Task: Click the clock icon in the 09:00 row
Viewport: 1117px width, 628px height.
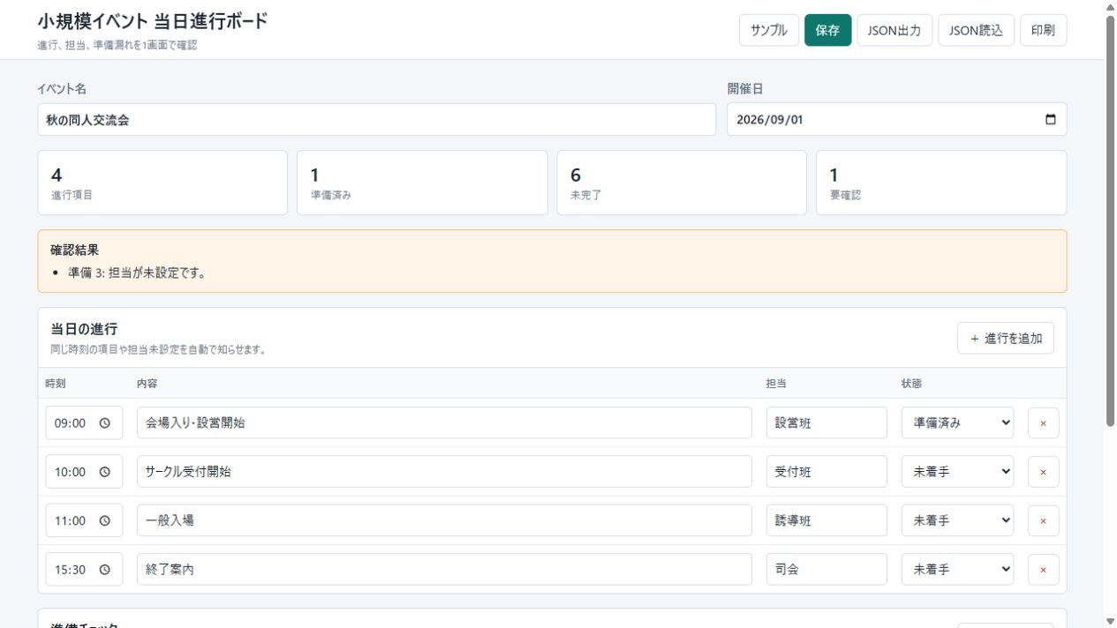Action: pyautogui.click(x=105, y=423)
